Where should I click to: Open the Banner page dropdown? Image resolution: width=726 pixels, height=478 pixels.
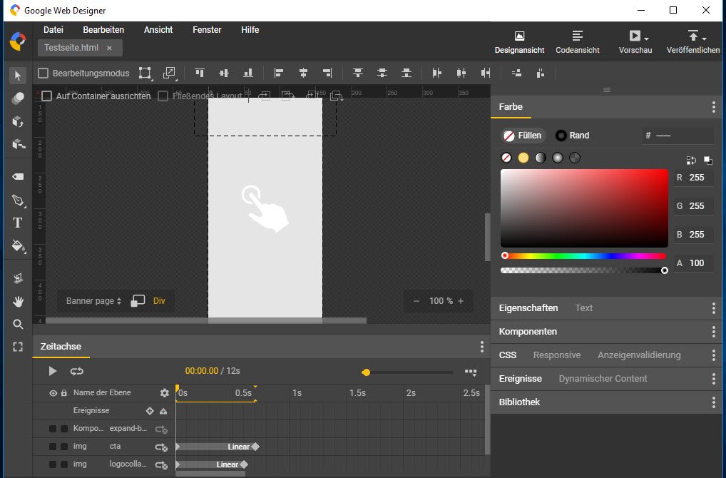[93, 301]
